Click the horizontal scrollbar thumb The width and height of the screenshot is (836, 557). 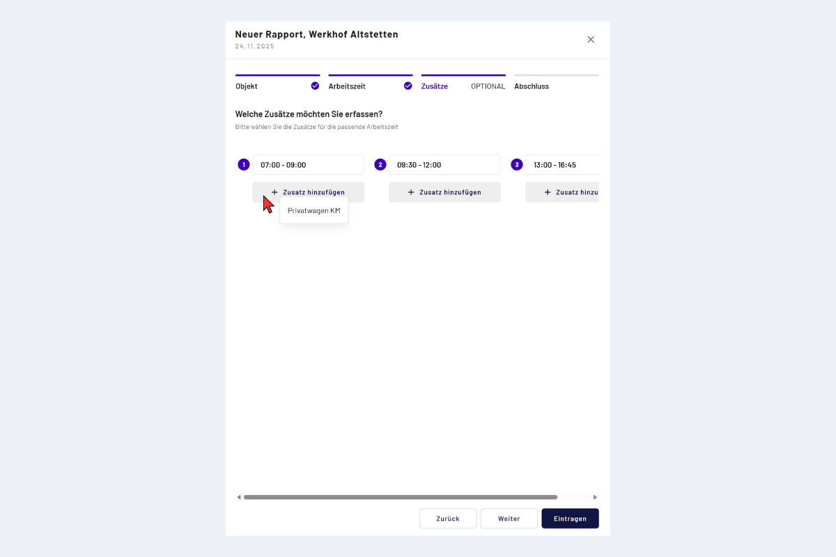click(x=400, y=497)
